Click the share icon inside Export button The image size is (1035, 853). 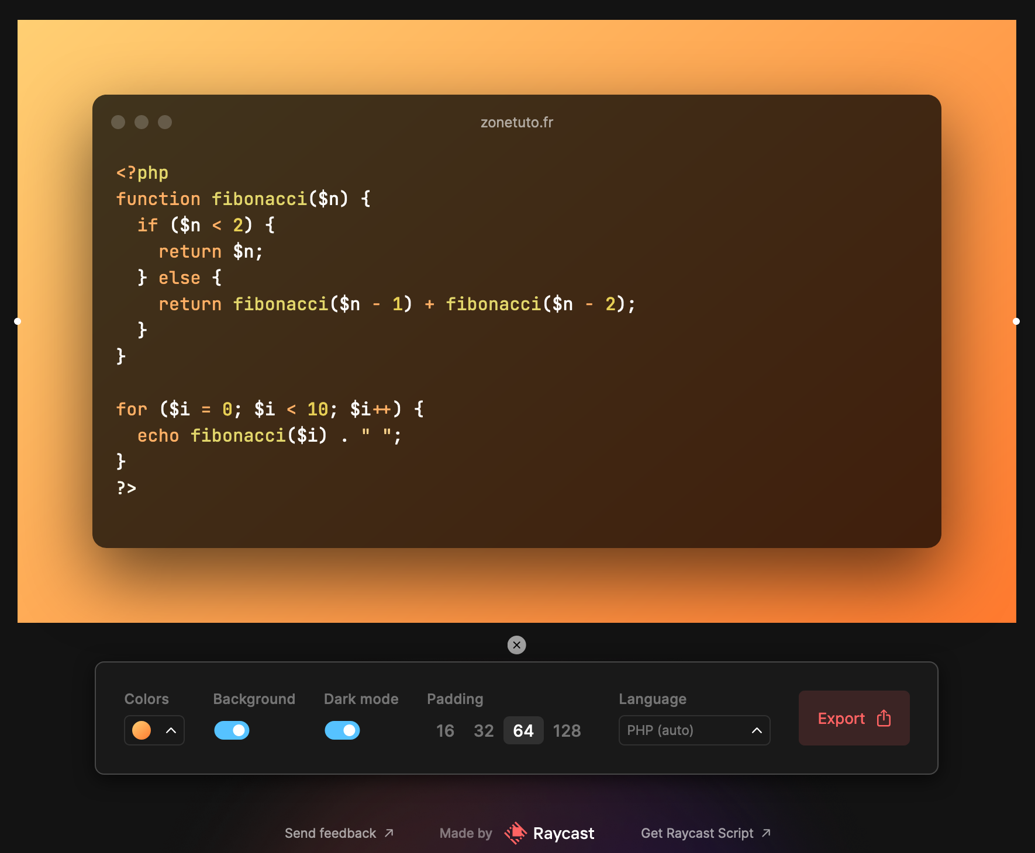[883, 719]
